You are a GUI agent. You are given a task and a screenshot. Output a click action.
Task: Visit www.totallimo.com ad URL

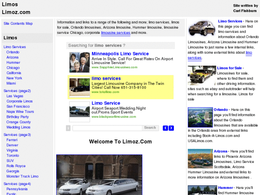pos(105,92)
